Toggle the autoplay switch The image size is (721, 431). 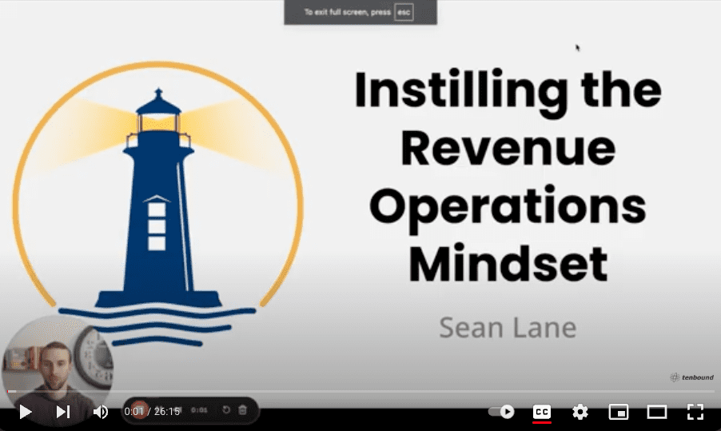(x=501, y=412)
